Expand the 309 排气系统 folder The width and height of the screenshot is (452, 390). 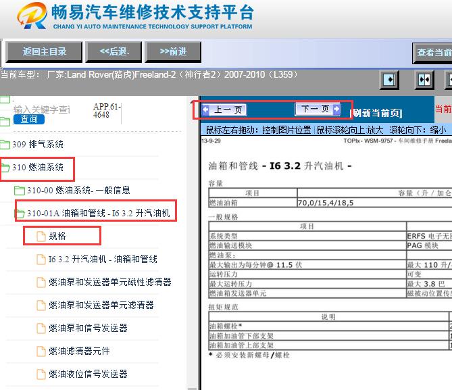coord(37,144)
